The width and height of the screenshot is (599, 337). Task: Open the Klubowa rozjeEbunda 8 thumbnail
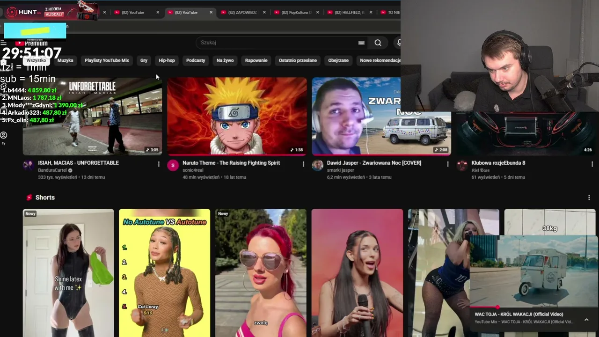(x=526, y=133)
